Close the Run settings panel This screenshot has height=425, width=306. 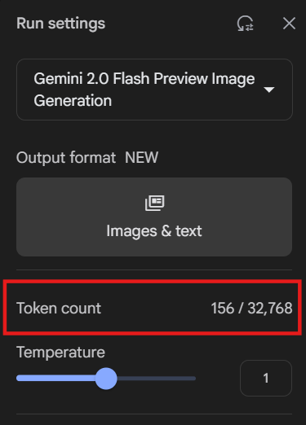pyautogui.click(x=289, y=24)
